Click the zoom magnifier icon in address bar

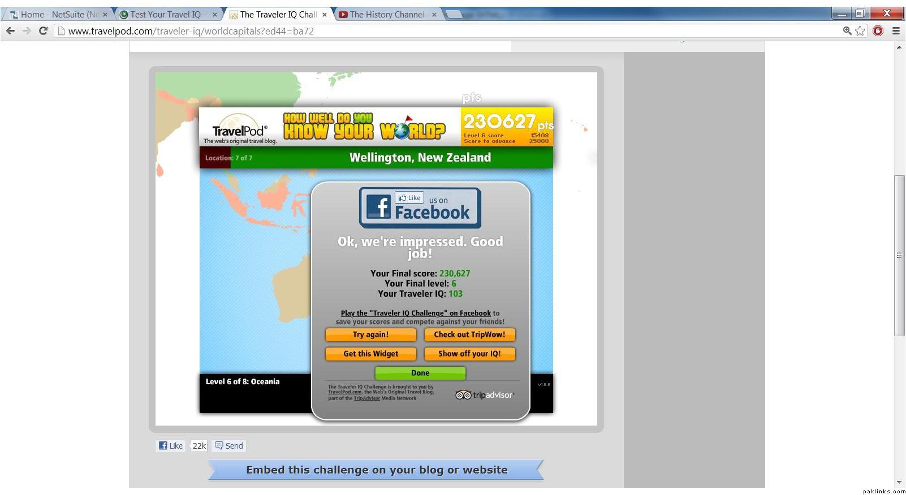click(847, 31)
